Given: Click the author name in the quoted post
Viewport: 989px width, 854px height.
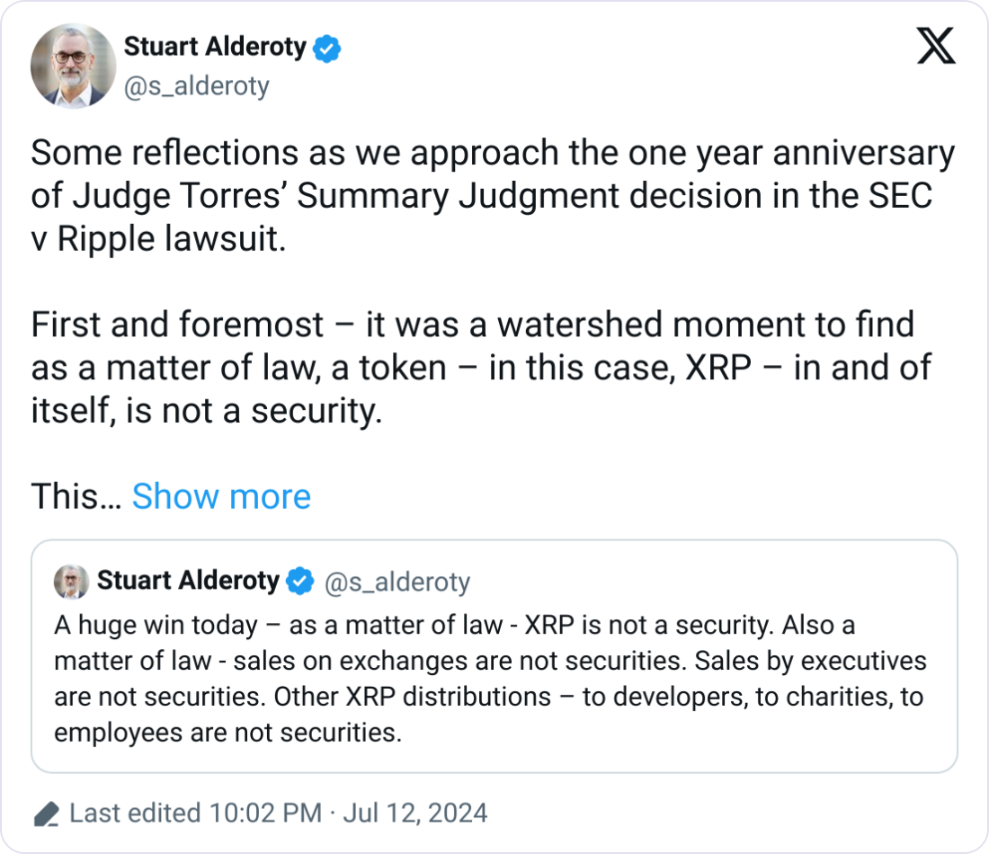Looking at the screenshot, I should click(187, 581).
